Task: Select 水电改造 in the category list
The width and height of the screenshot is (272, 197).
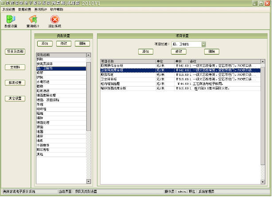Action: [43, 81]
